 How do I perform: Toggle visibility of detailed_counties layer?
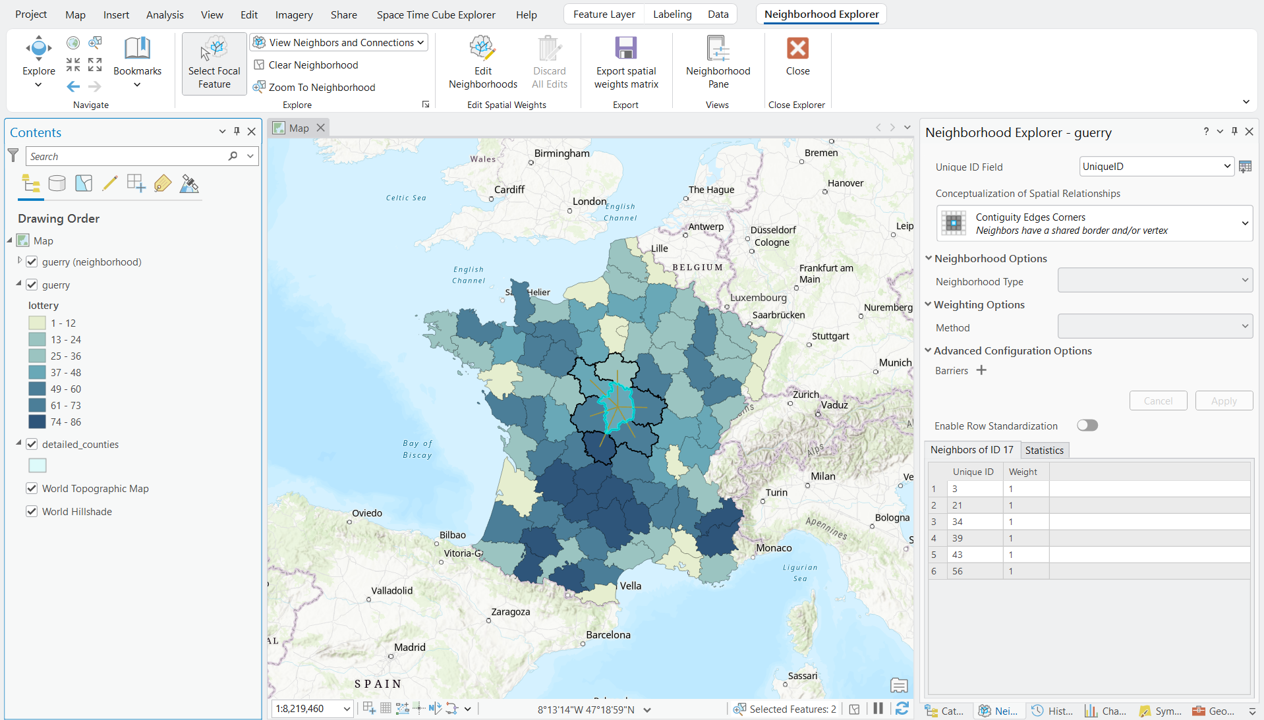pyautogui.click(x=32, y=444)
